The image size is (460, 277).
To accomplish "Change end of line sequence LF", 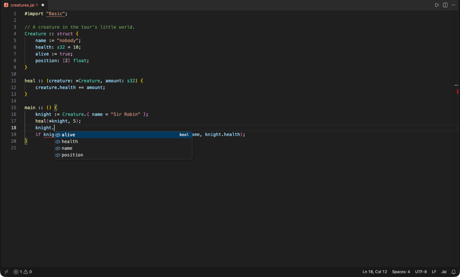I will (x=434, y=272).
